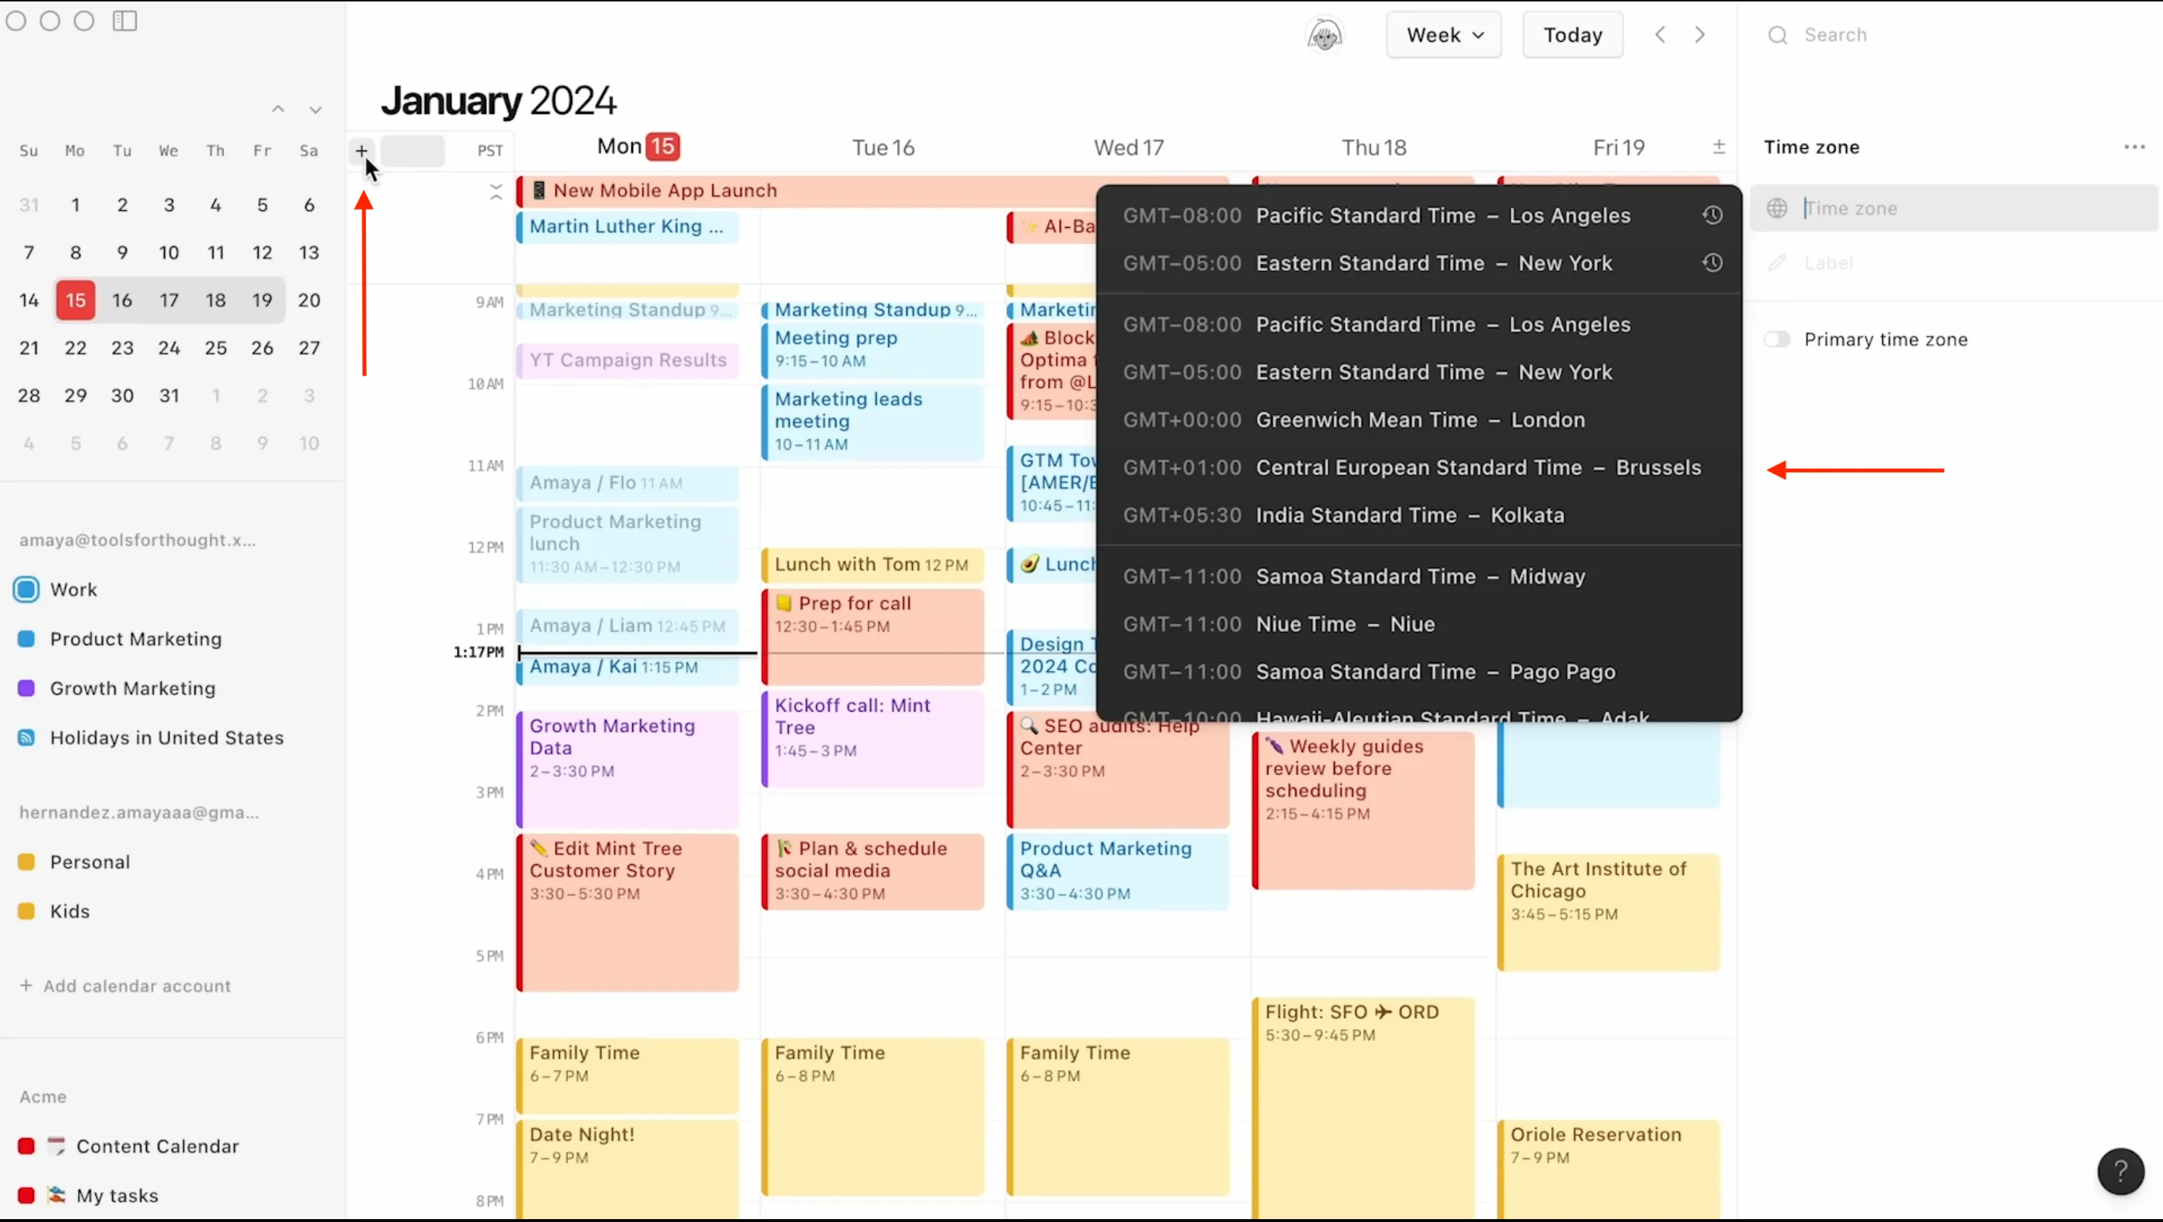Open the help question mark button
Image resolution: width=2163 pixels, height=1222 pixels.
tap(2120, 1171)
